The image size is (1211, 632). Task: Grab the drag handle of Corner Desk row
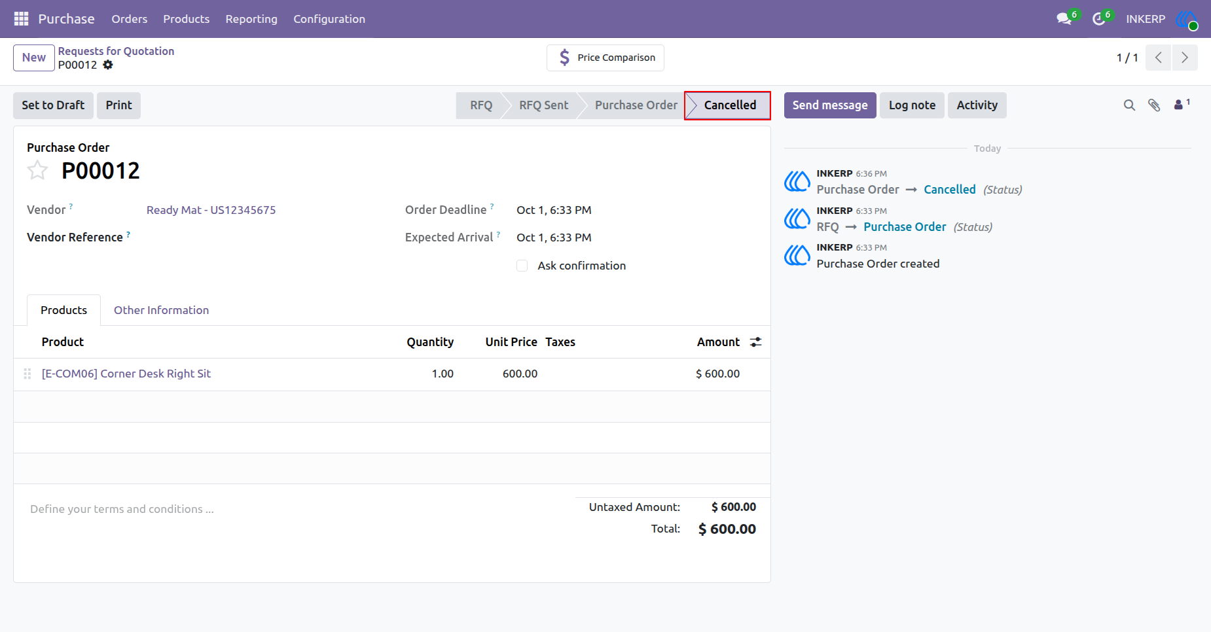click(x=27, y=374)
